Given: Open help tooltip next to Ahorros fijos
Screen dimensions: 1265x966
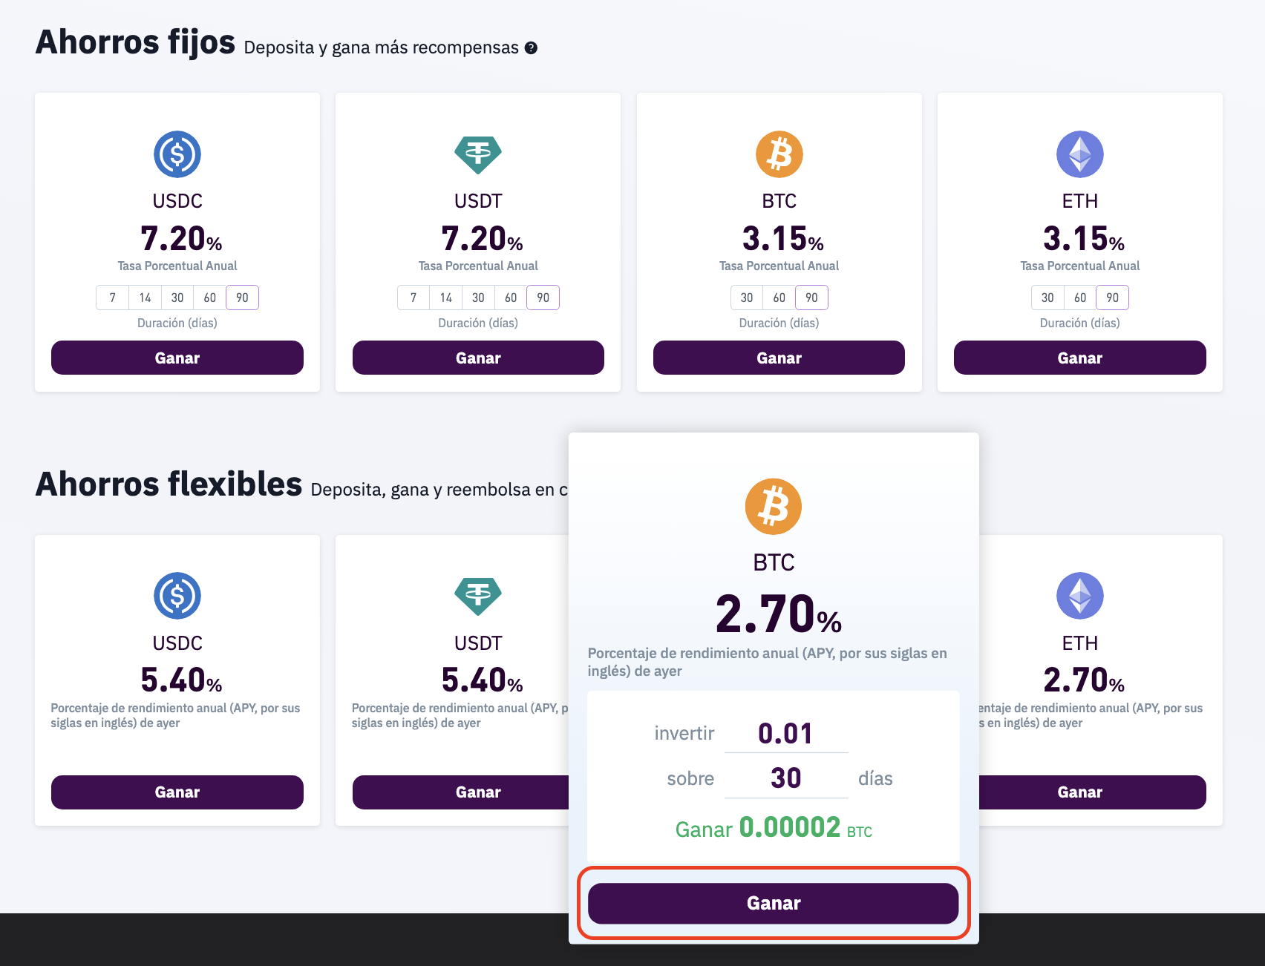Looking at the screenshot, I should (531, 48).
